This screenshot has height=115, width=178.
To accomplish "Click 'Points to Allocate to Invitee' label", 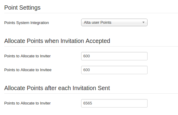I will (28, 70).
